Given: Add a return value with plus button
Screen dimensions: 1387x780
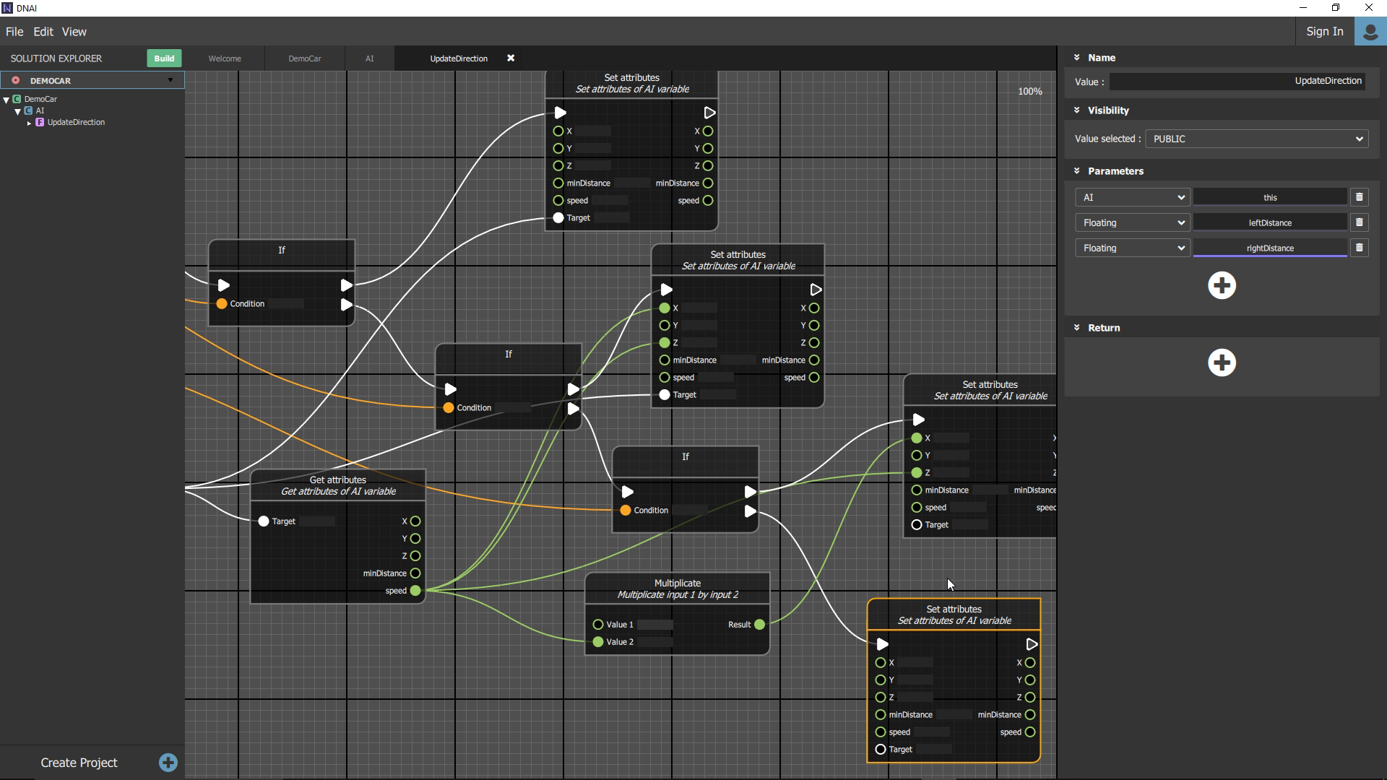Looking at the screenshot, I should coord(1222,363).
